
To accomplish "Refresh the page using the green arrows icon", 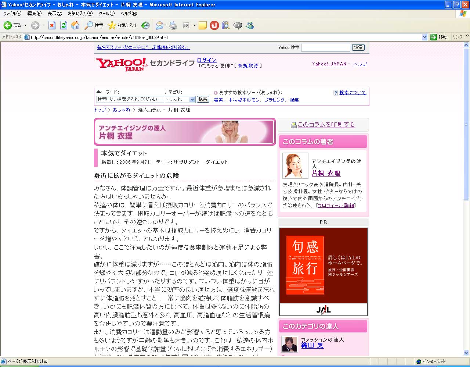I will pyautogui.click(x=64, y=25).
